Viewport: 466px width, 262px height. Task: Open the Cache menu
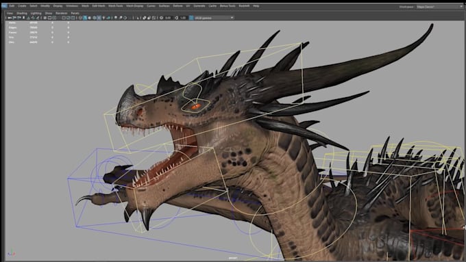212,6
